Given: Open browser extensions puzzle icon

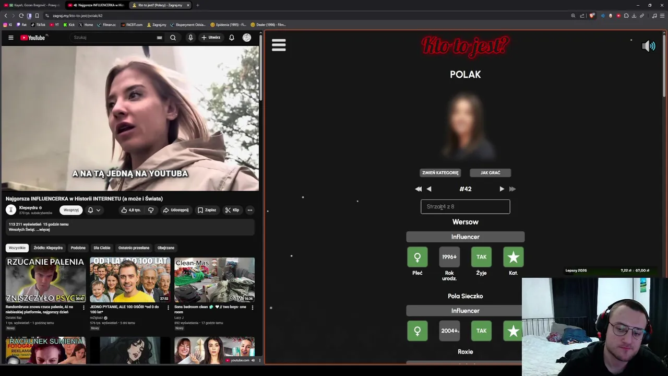Looking at the screenshot, I should click(626, 16).
